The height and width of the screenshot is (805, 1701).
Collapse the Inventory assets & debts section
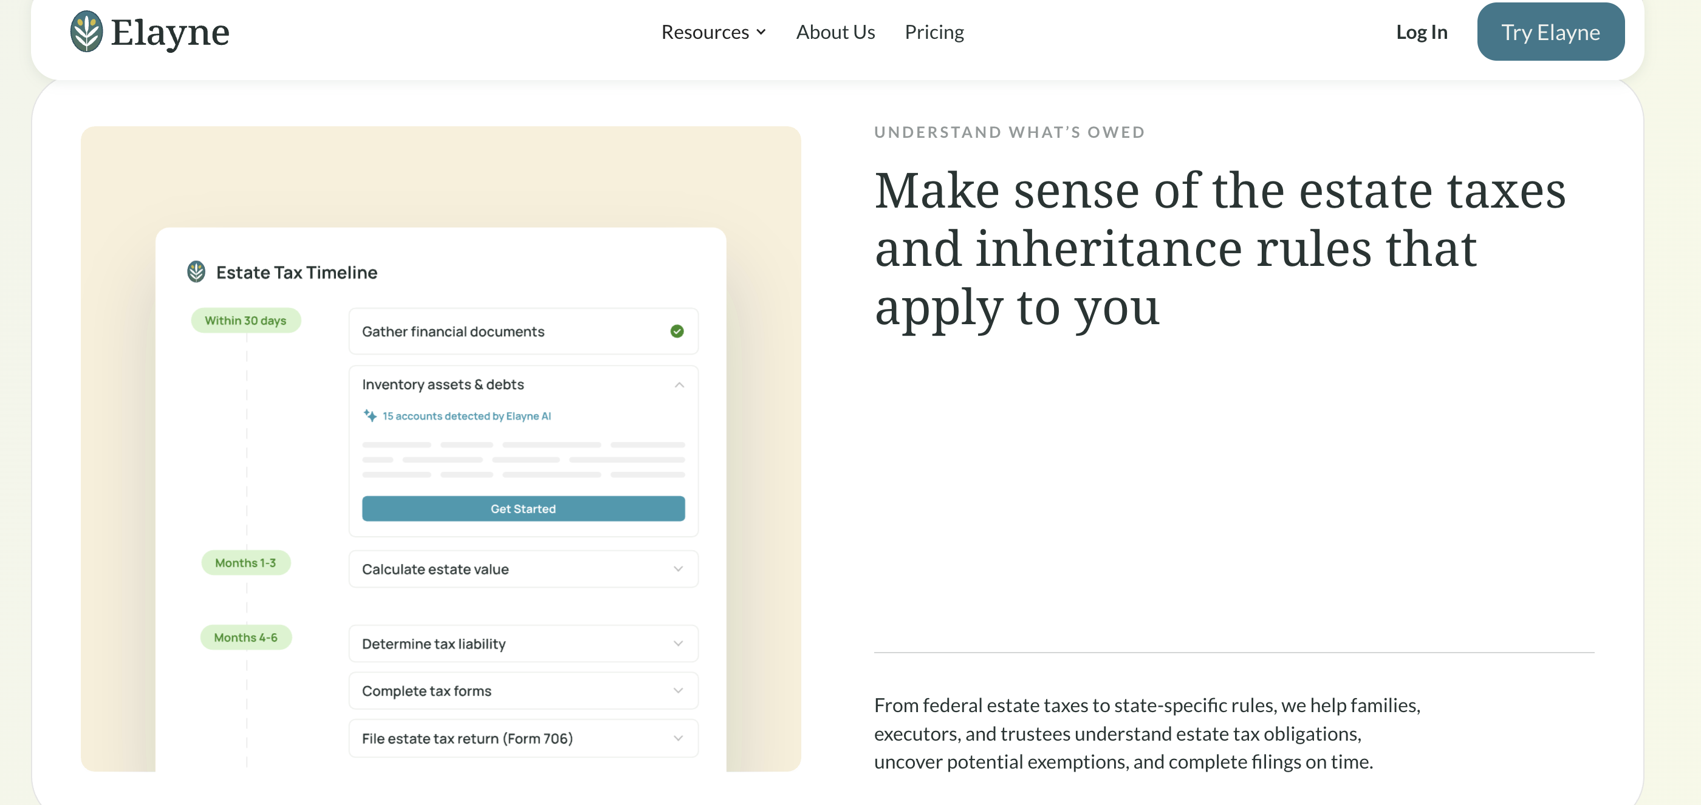tap(678, 385)
